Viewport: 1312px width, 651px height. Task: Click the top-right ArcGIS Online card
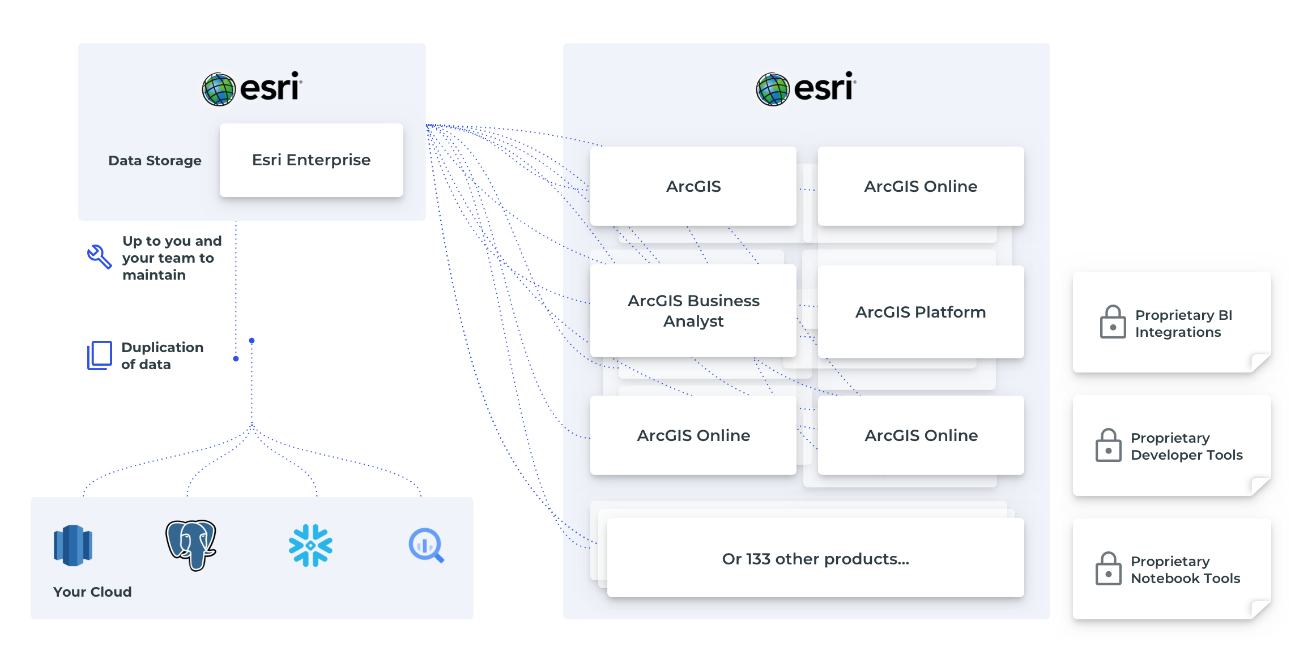pos(921,186)
